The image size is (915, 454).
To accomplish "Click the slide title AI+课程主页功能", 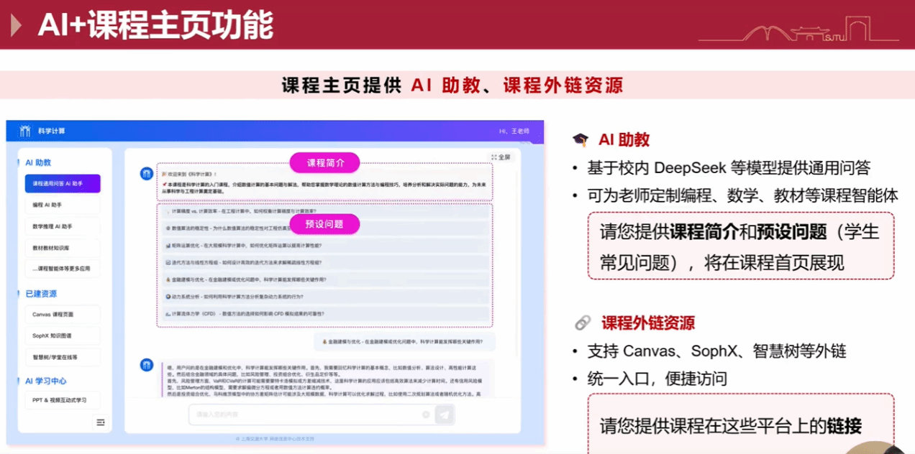I will (155, 25).
